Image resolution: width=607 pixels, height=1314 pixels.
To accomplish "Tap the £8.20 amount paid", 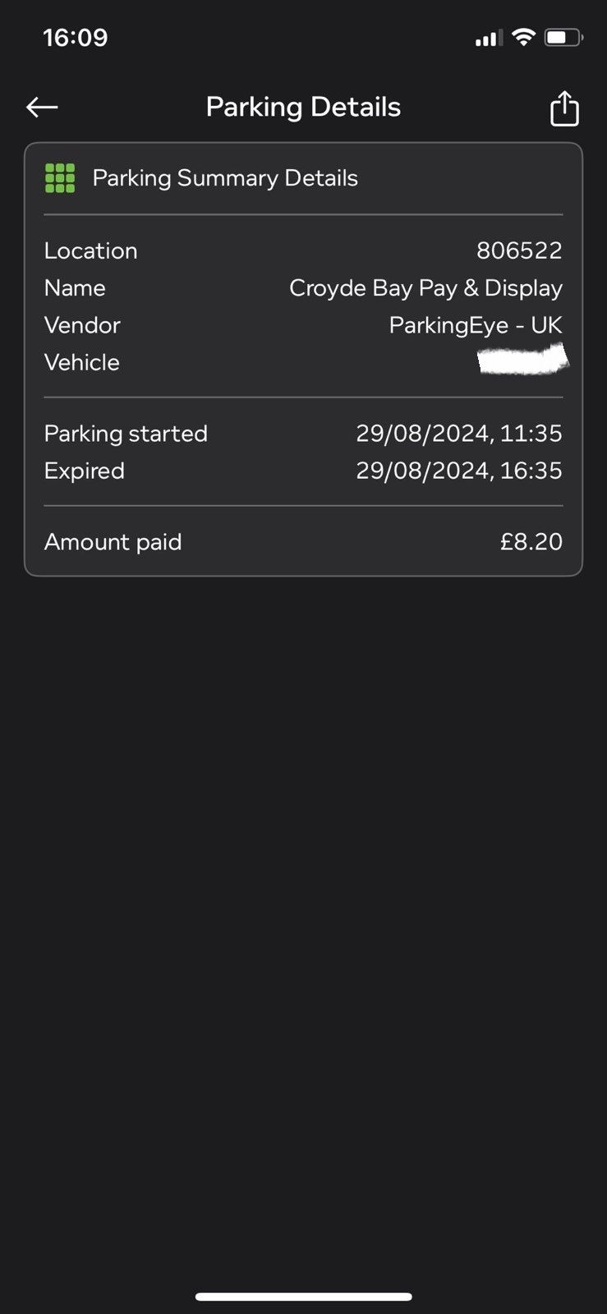I will 531,542.
